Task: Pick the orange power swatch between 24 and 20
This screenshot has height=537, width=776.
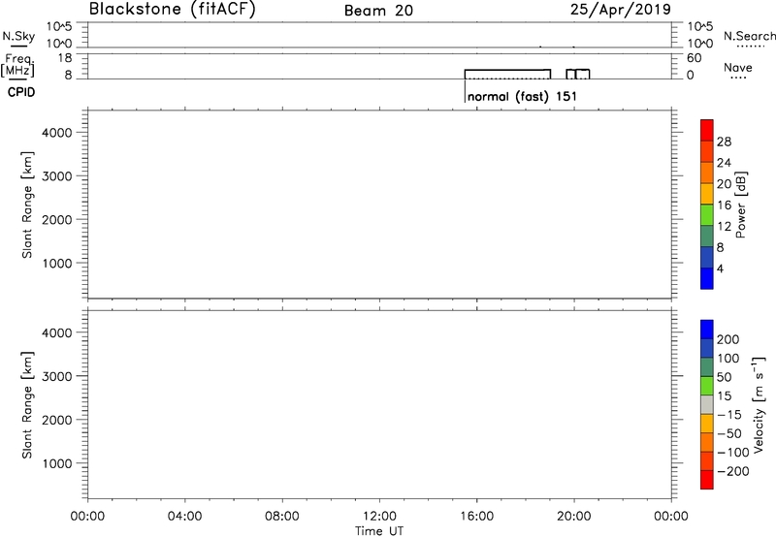Action: (707, 173)
